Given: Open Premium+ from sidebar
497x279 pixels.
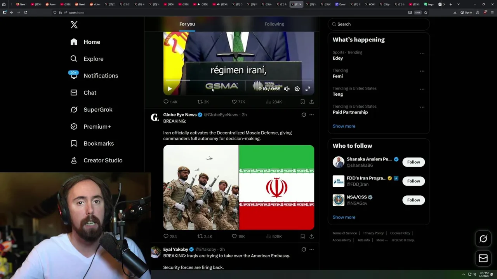Looking at the screenshot, I should tap(90, 126).
